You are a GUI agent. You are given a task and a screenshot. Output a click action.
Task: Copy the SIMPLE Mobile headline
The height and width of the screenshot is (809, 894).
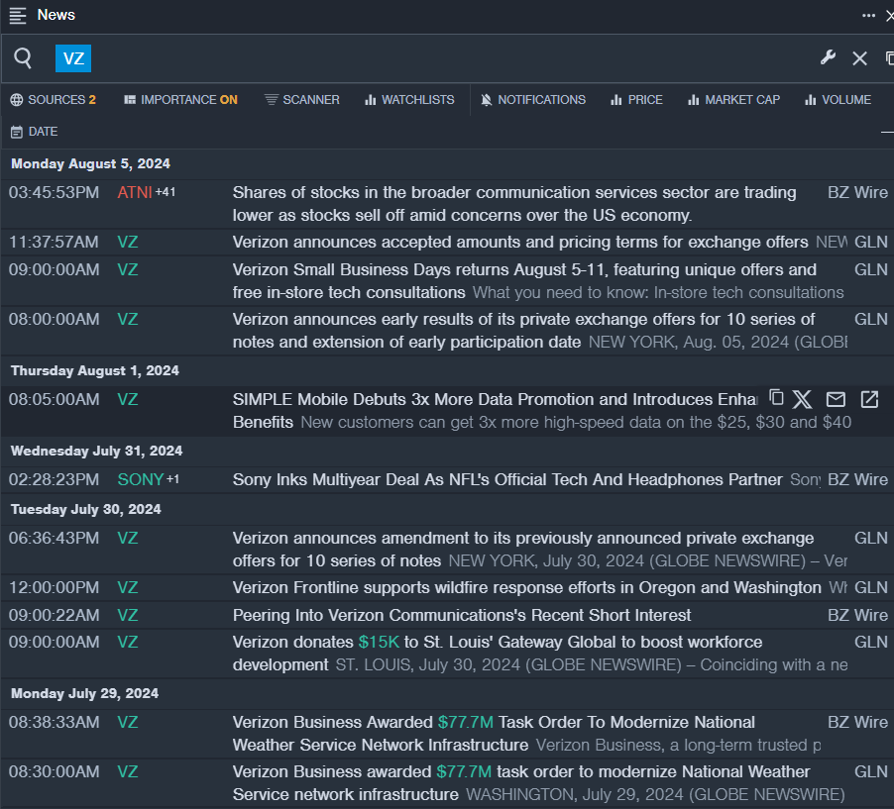click(777, 398)
